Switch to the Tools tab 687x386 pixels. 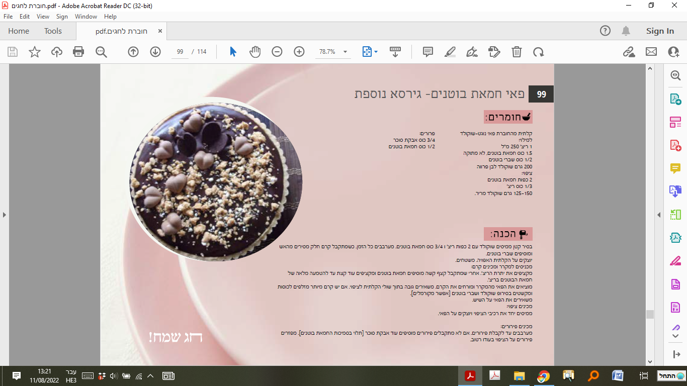pyautogui.click(x=53, y=31)
